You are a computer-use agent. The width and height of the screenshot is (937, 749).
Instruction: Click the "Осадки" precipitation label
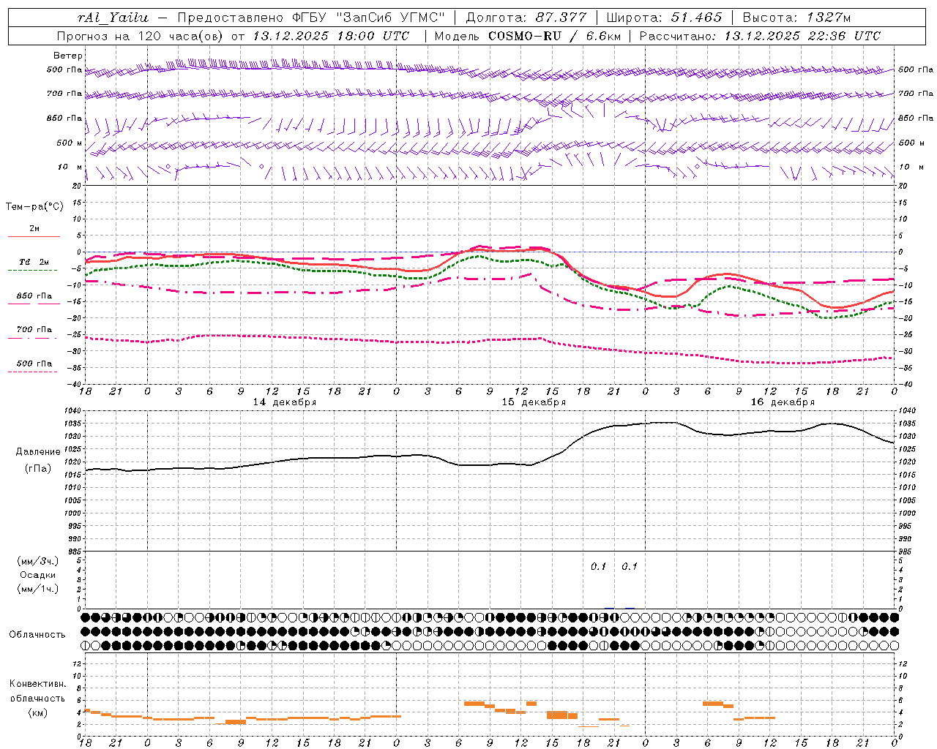(38, 575)
